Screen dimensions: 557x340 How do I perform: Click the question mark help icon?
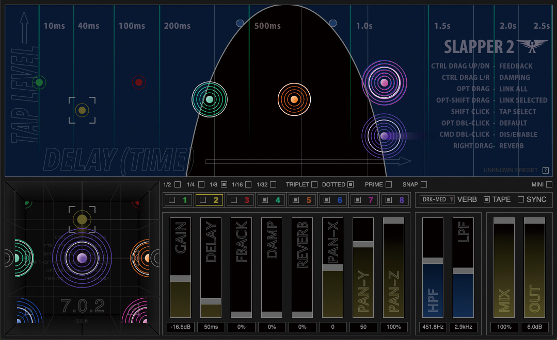(546, 170)
